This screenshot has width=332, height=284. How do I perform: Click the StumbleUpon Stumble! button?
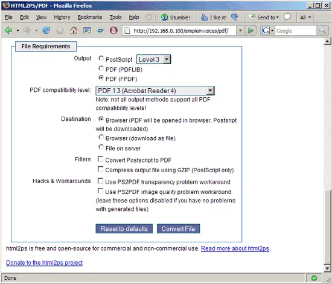click(175, 18)
